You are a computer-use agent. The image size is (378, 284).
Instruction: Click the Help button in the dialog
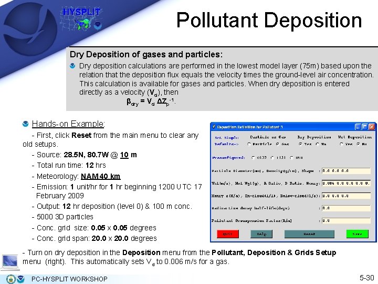[x=261, y=234]
